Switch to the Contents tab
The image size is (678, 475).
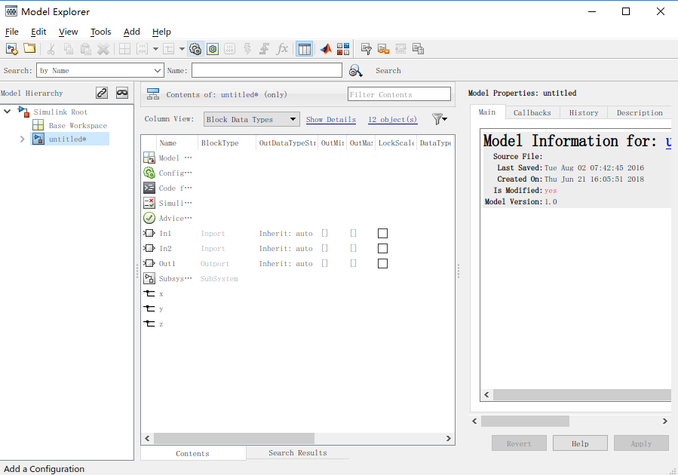point(192,453)
